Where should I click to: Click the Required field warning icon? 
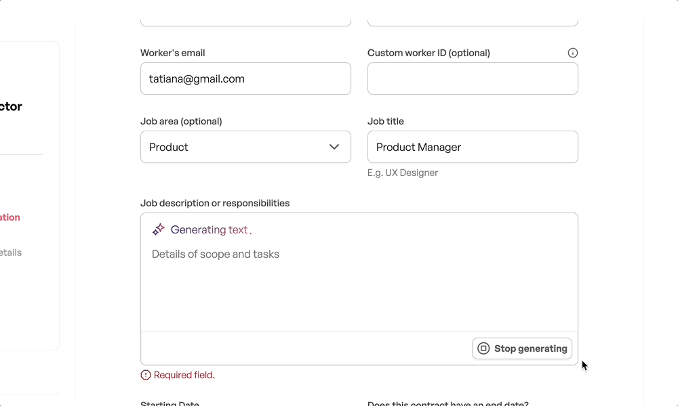pyautogui.click(x=146, y=375)
